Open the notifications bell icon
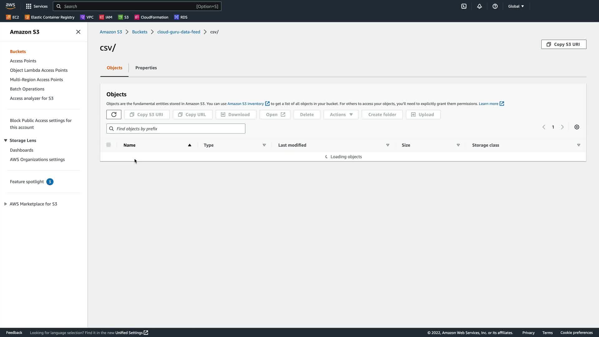The height and width of the screenshot is (337, 599). pyautogui.click(x=480, y=6)
